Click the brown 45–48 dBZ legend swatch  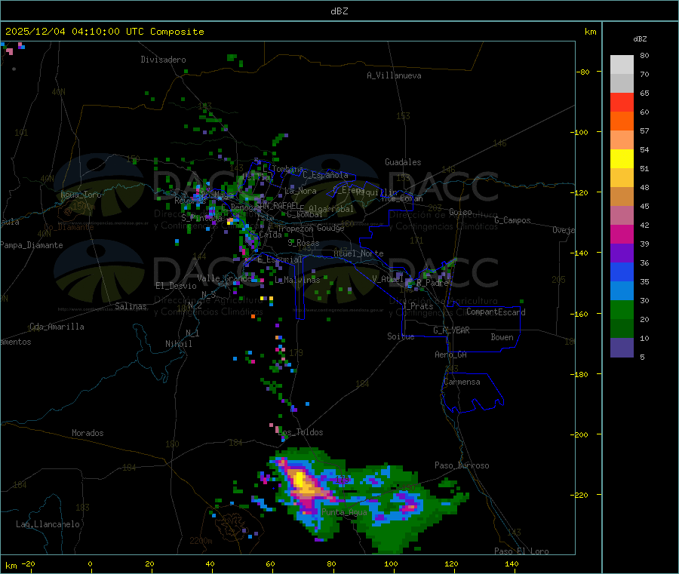(x=622, y=197)
